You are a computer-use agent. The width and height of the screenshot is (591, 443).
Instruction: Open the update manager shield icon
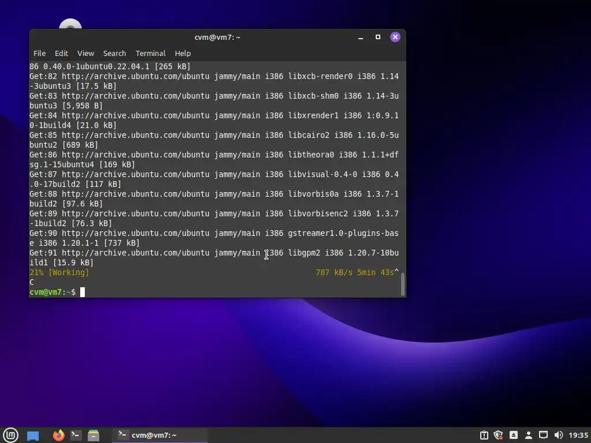point(498,435)
